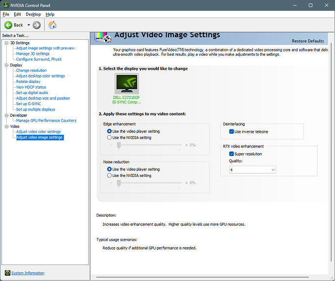Click Restore Defaults
Viewport: 335px width, 281px height.
[x=308, y=41]
